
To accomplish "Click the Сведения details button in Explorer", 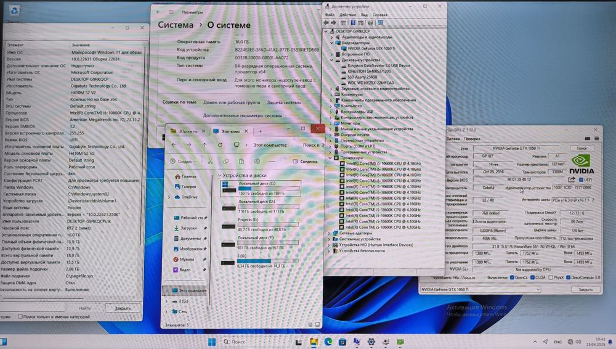I will [x=305, y=162].
